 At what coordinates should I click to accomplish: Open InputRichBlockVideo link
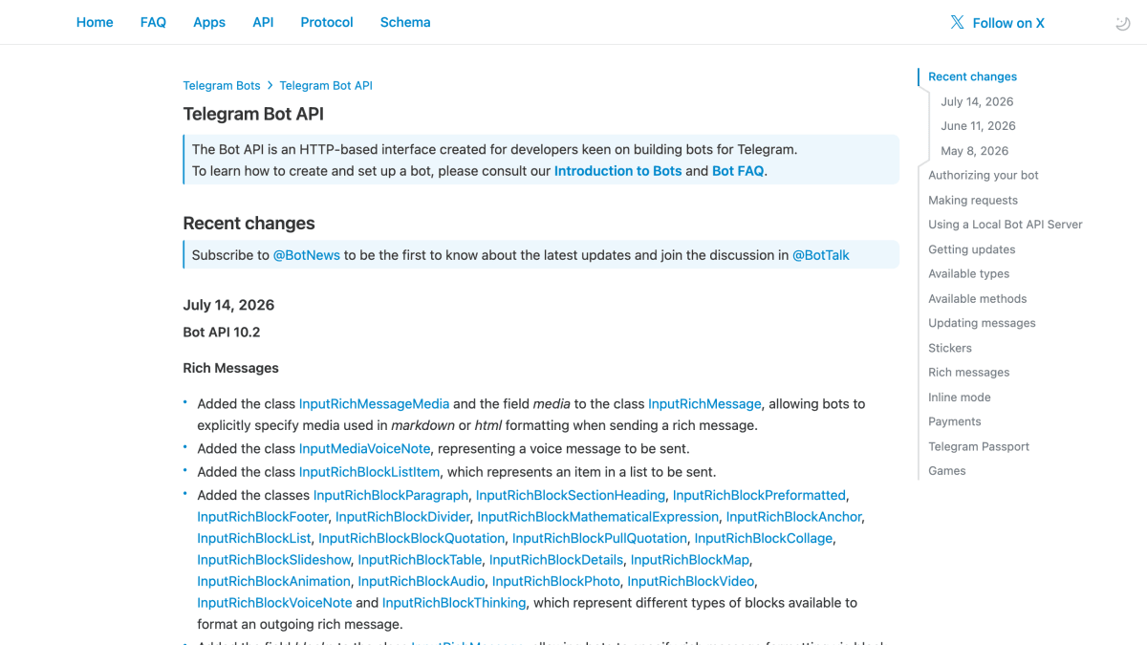pos(691,581)
